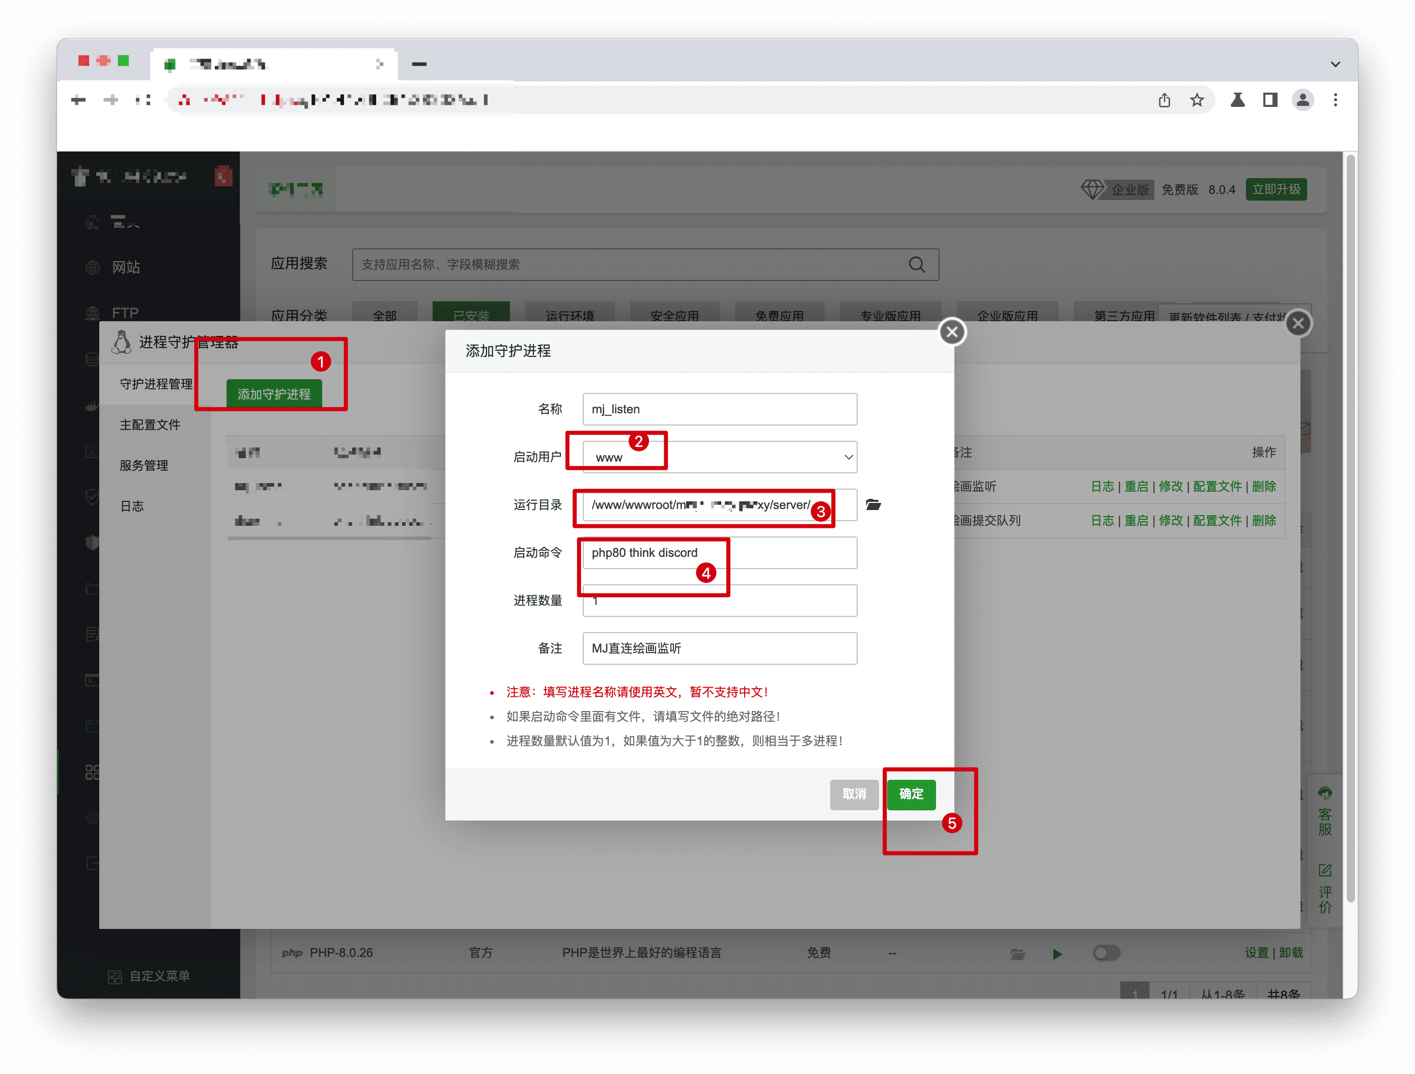Select 服务管理 tab
Viewport: 1415px width, 1074px height.
coord(144,466)
